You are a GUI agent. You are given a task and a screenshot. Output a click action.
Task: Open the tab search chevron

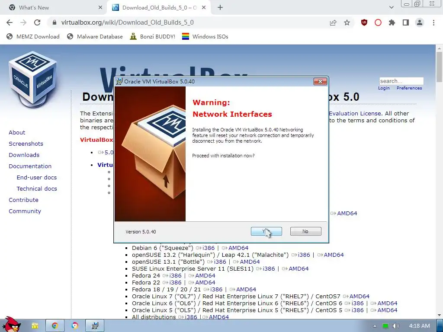click(391, 8)
